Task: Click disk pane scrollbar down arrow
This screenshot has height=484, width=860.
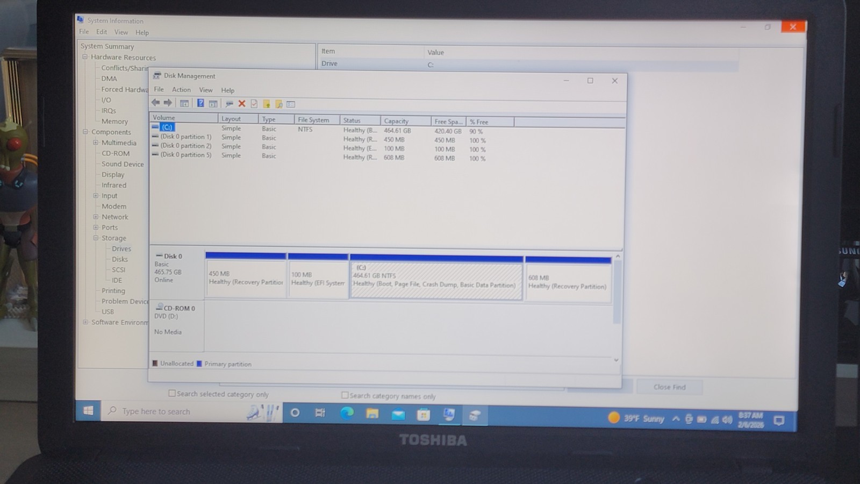Action: (617, 360)
